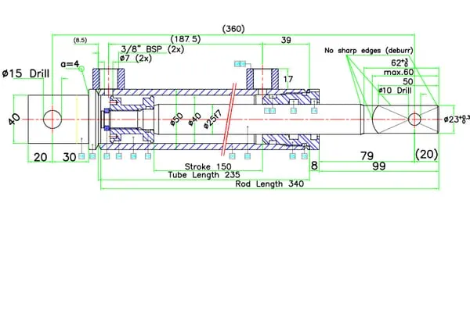
Task: Select the green weld symbol circle beside a=4
Action: tap(81, 70)
